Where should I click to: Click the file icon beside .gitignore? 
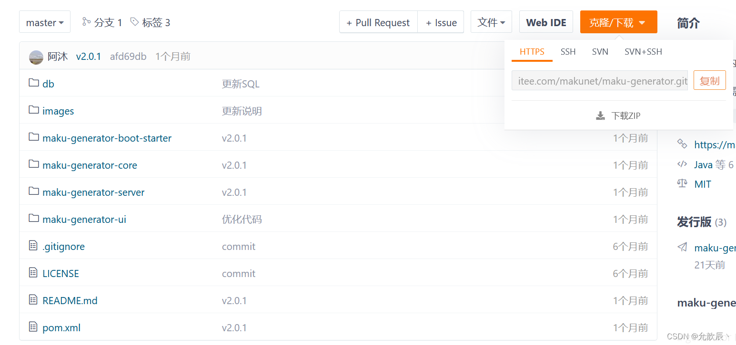(x=33, y=246)
